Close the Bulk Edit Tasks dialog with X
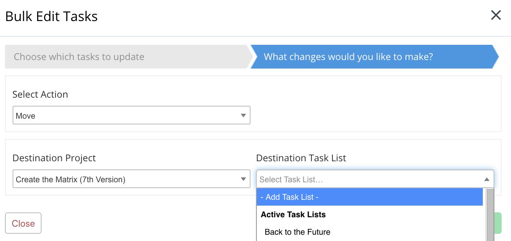The width and height of the screenshot is (511, 241). [496, 16]
